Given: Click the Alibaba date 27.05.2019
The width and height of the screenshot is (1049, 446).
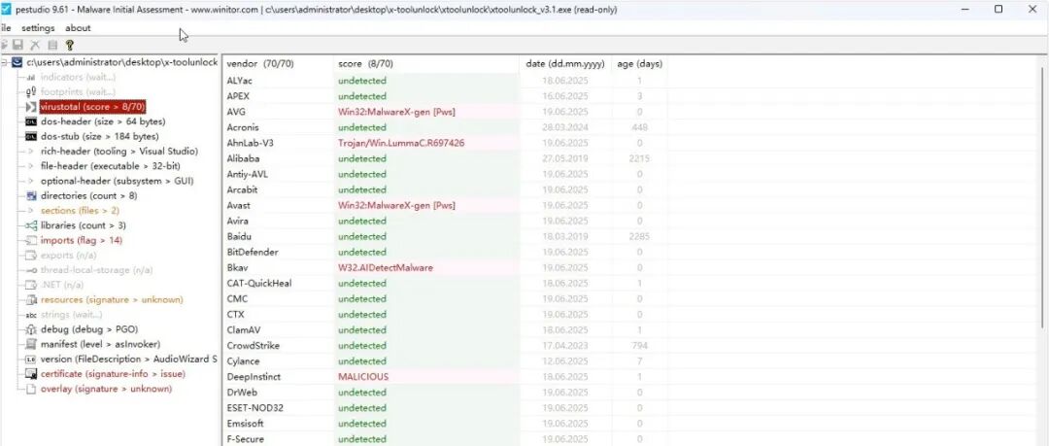Looking at the screenshot, I should click(565, 158).
